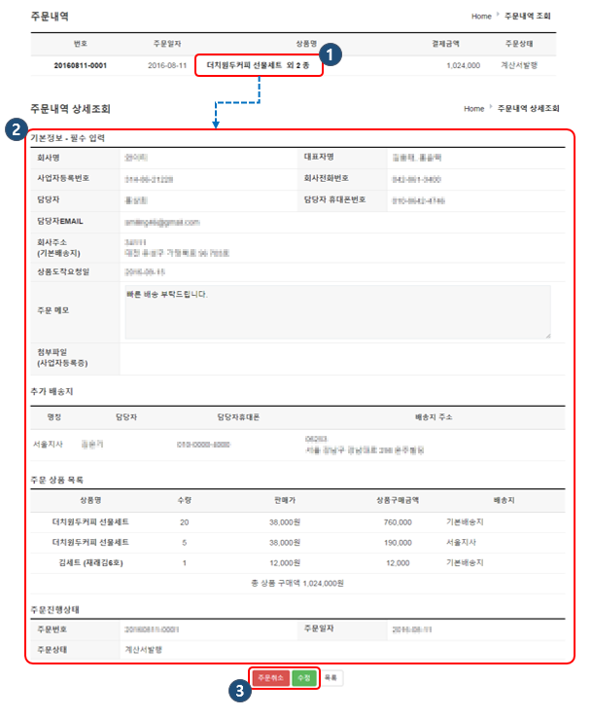
Task: Click the 회사명 input field value
Action: 136,156
